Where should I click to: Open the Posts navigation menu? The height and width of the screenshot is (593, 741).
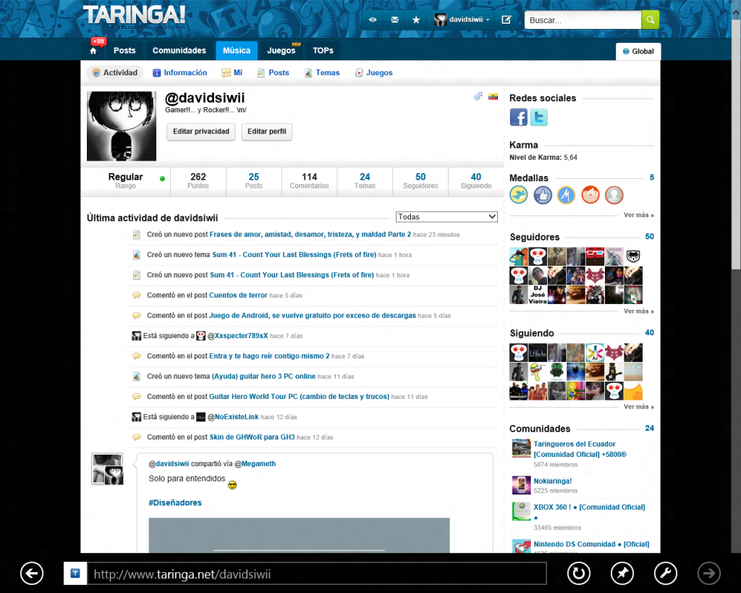click(x=124, y=51)
